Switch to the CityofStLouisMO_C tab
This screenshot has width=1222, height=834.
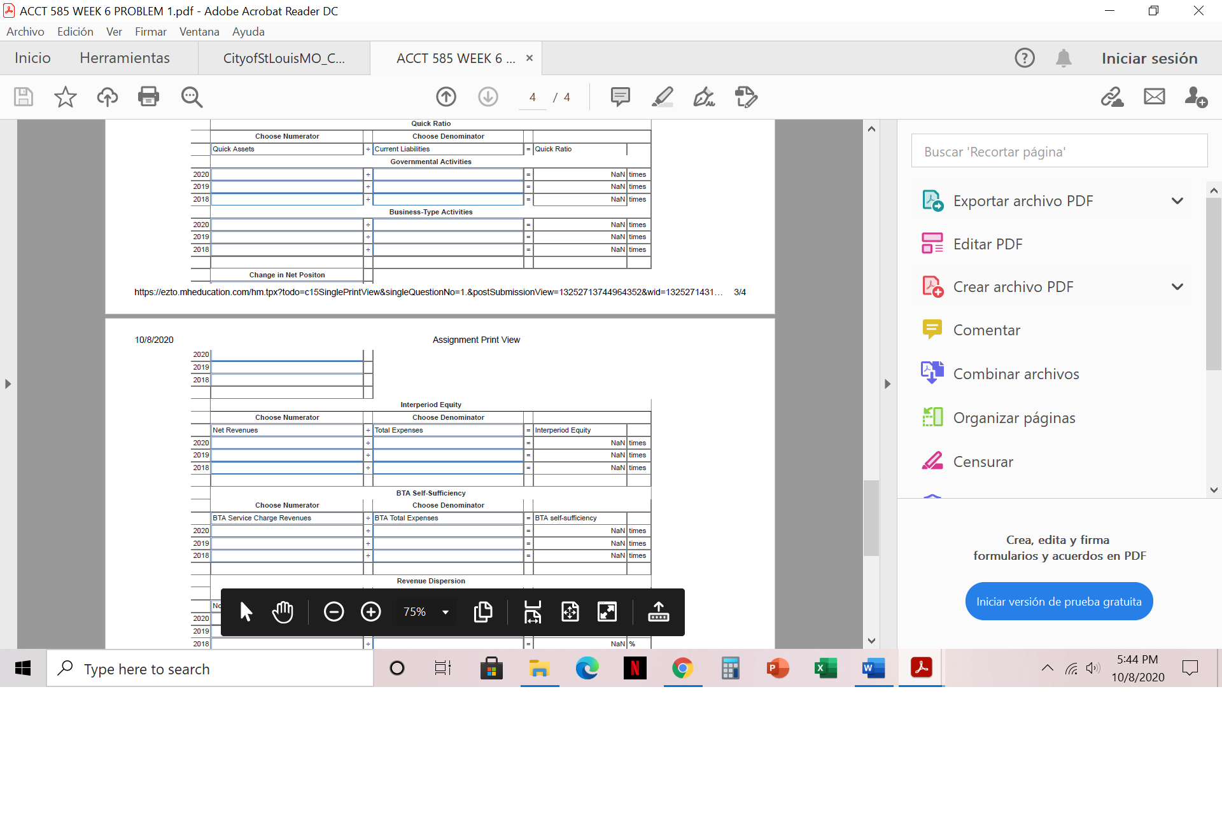[x=284, y=58]
